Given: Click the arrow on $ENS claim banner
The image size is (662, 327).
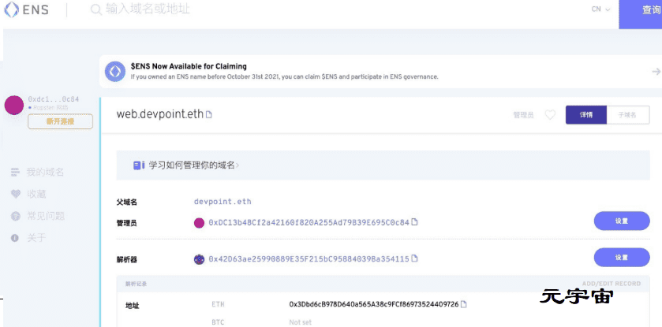Looking at the screenshot, I should coord(656,72).
